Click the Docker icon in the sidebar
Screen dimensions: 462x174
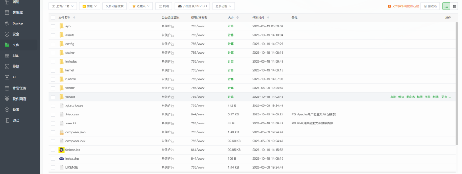[7, 23]
